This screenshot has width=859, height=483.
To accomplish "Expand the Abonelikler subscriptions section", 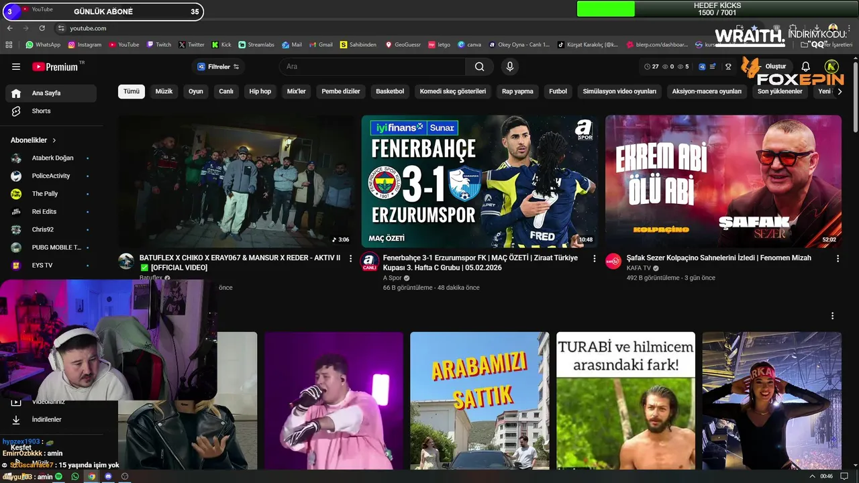I will pos(34,140).
